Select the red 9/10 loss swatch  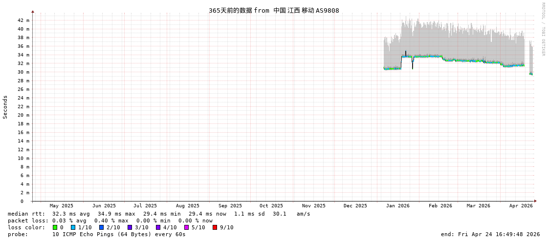(215, 227)
